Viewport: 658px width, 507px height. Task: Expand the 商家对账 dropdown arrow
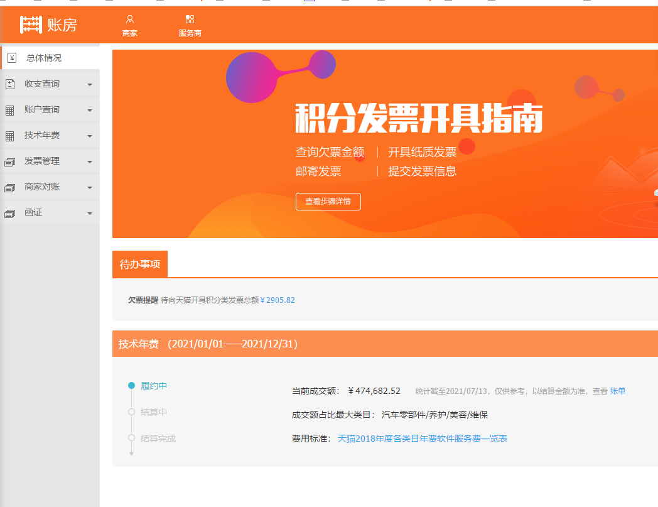point(89,188)
